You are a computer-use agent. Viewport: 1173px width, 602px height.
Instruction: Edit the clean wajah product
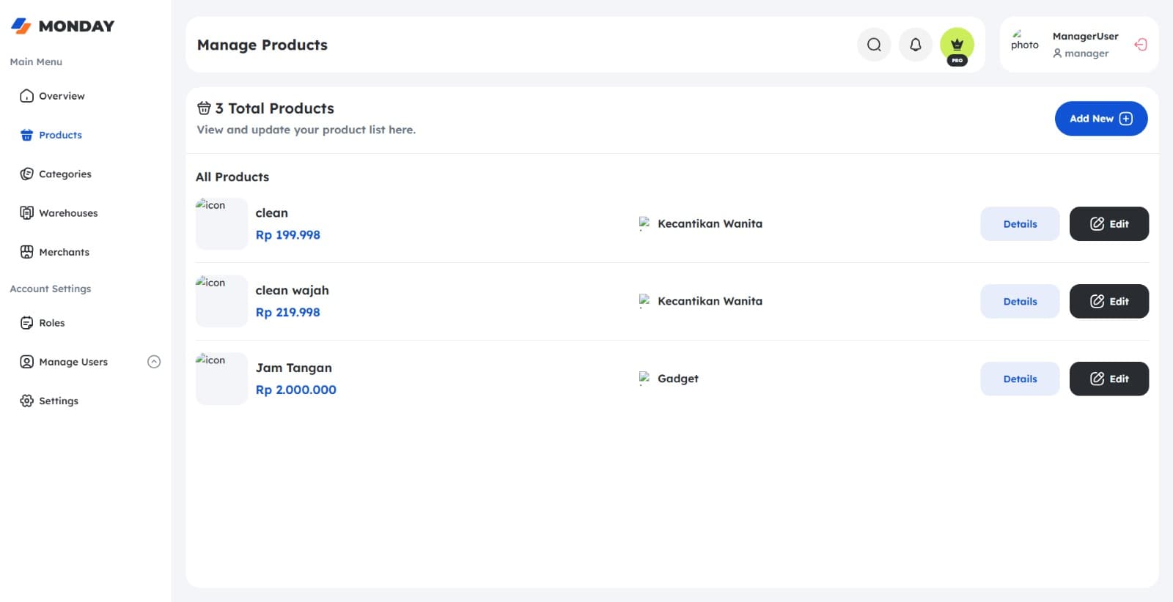(x=1109, y=302)
